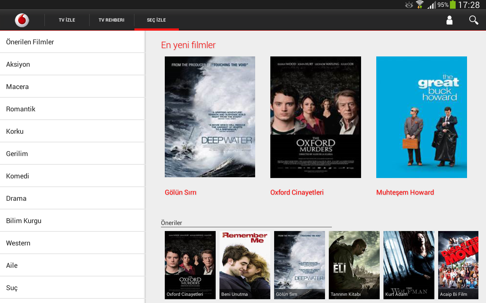Open the Romantik category

click(x=73, y=109)
